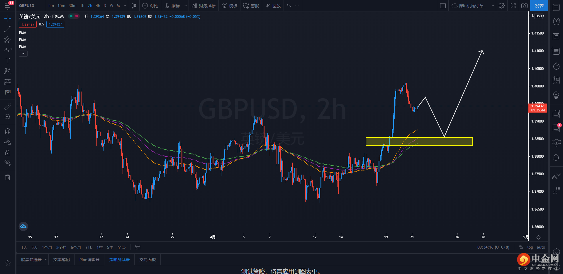Viewport: 563px width, 274px height.
Task: Open the 警报 alert button
Action: click(x=251, y=6)
